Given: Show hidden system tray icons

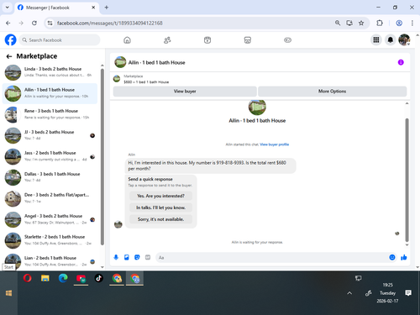Looking at the screenshot, I should coord(349,293).
